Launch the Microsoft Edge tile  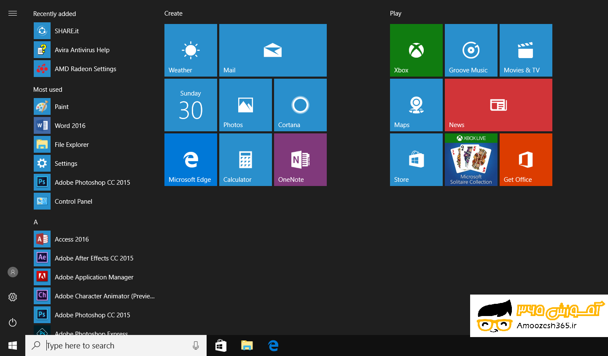point(191,159)
